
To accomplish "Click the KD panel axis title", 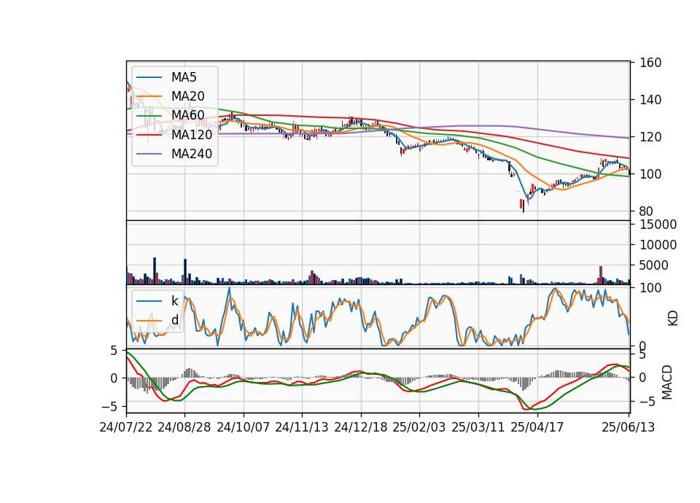I will point(673,319).
